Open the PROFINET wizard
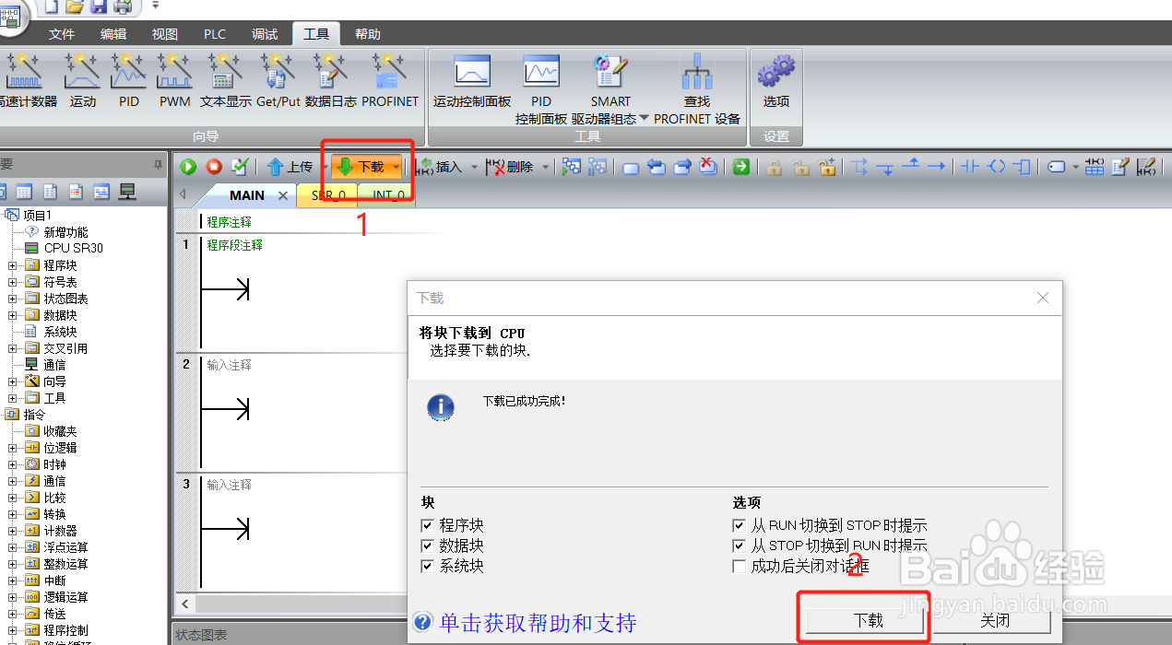The height and width of the screenshot is (645, 1172). (390, 80)
